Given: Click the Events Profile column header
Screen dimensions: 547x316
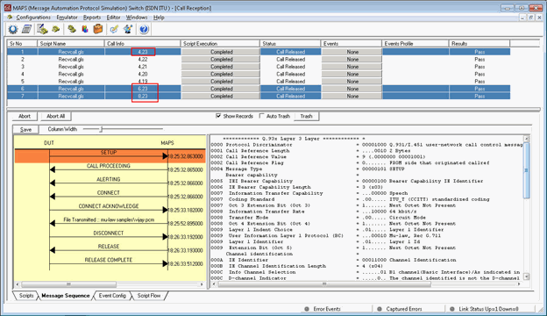Looking at the screenshot, I should point(416,44).
